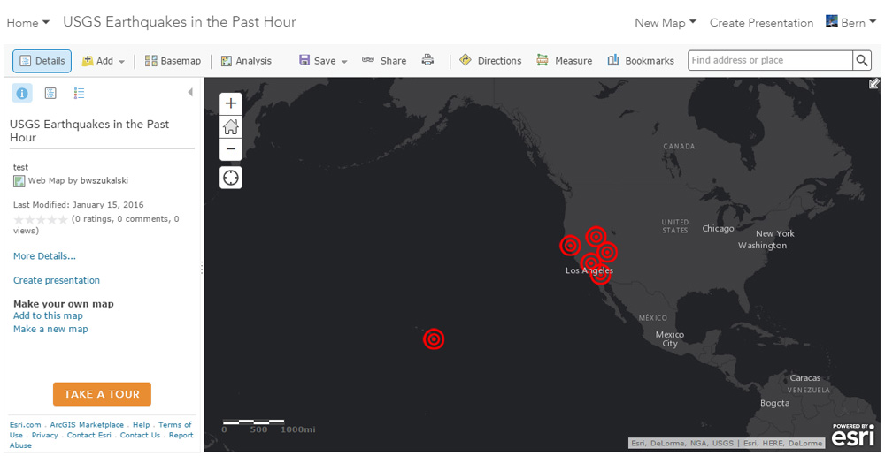Zoom out with the minus button

point(231,149)
